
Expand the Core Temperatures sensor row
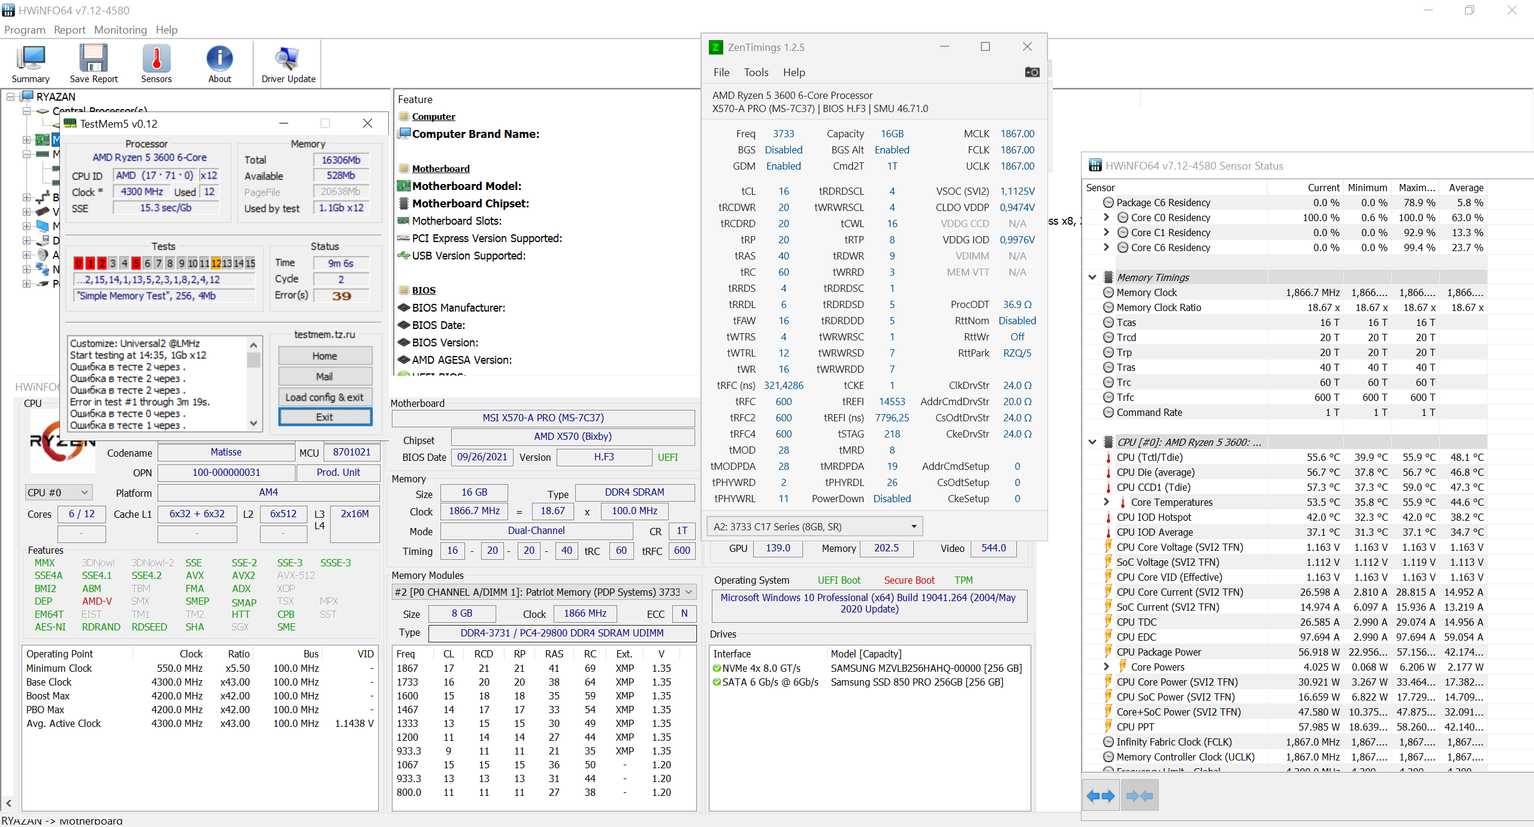(x=1106, y=502)
